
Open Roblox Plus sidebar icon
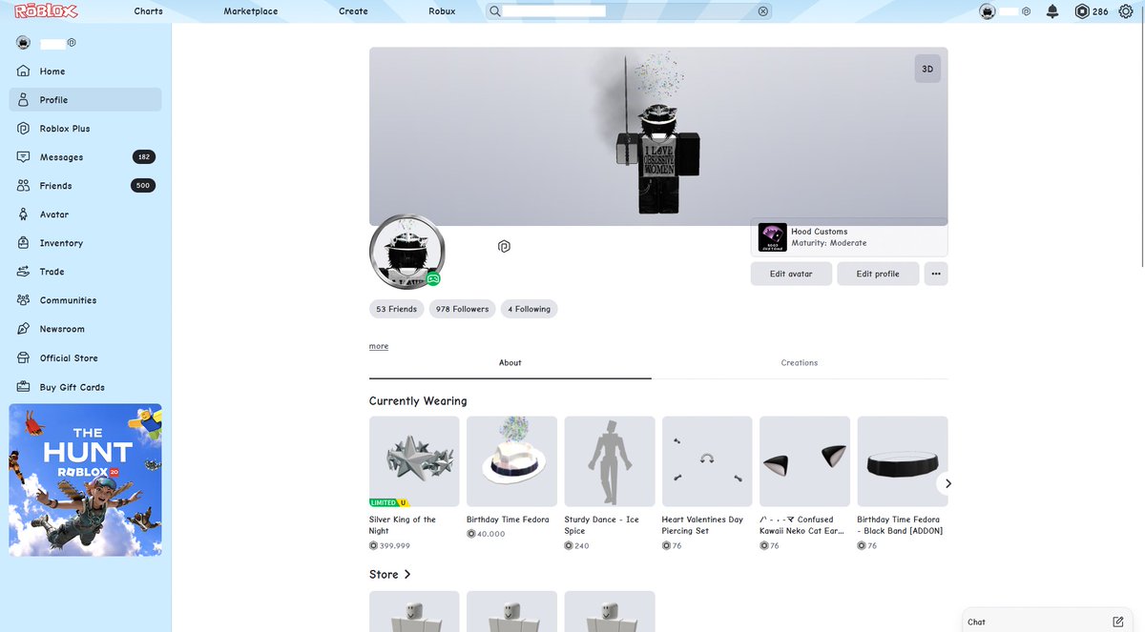click(x=23, y=129)
